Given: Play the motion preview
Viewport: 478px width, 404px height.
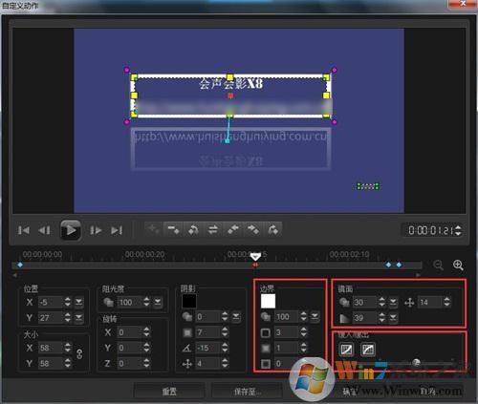Looking at the screenshot, I should 71,230.
